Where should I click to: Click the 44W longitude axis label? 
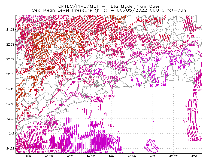coord(111,156)
